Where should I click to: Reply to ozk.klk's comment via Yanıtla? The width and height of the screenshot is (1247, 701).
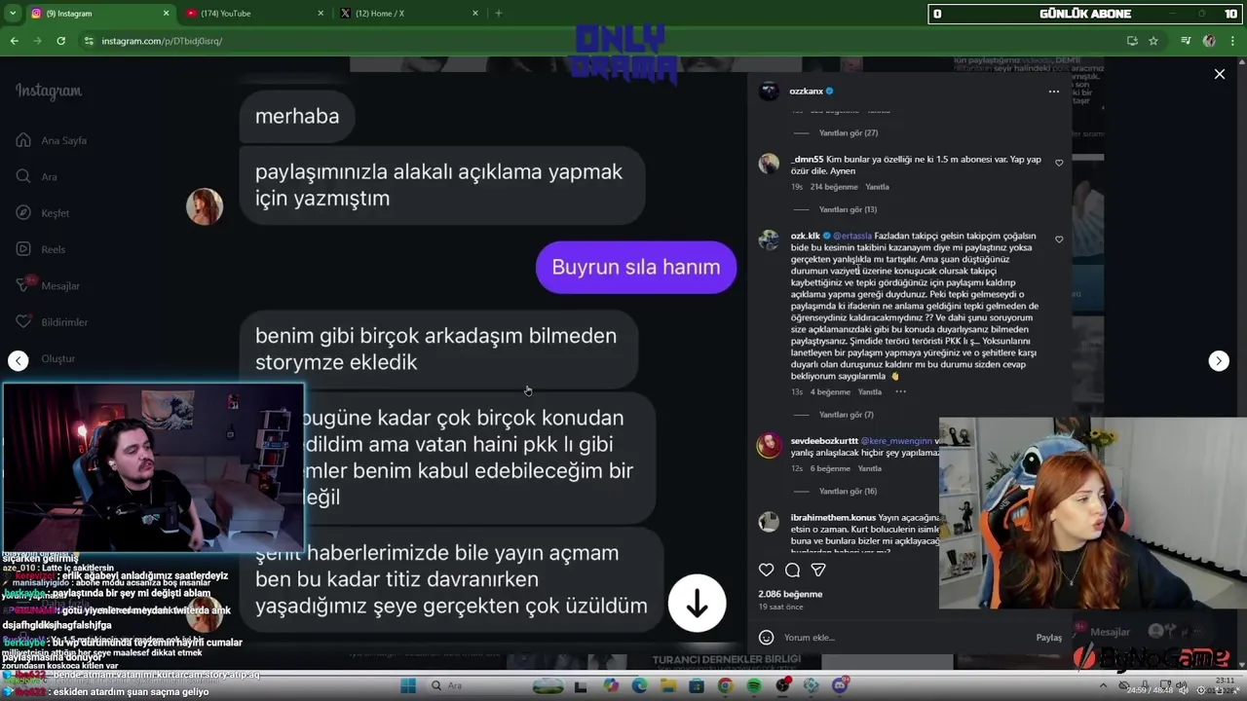(869, 392)
